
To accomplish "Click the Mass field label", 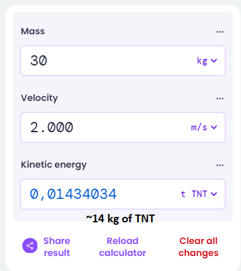I will 33,31.
